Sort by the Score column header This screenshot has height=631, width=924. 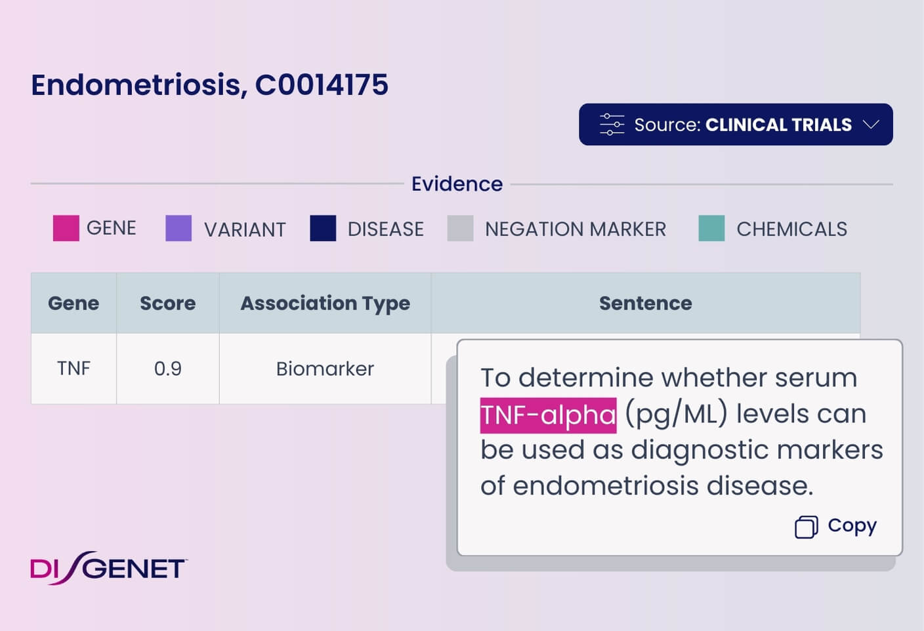point(168,303)
